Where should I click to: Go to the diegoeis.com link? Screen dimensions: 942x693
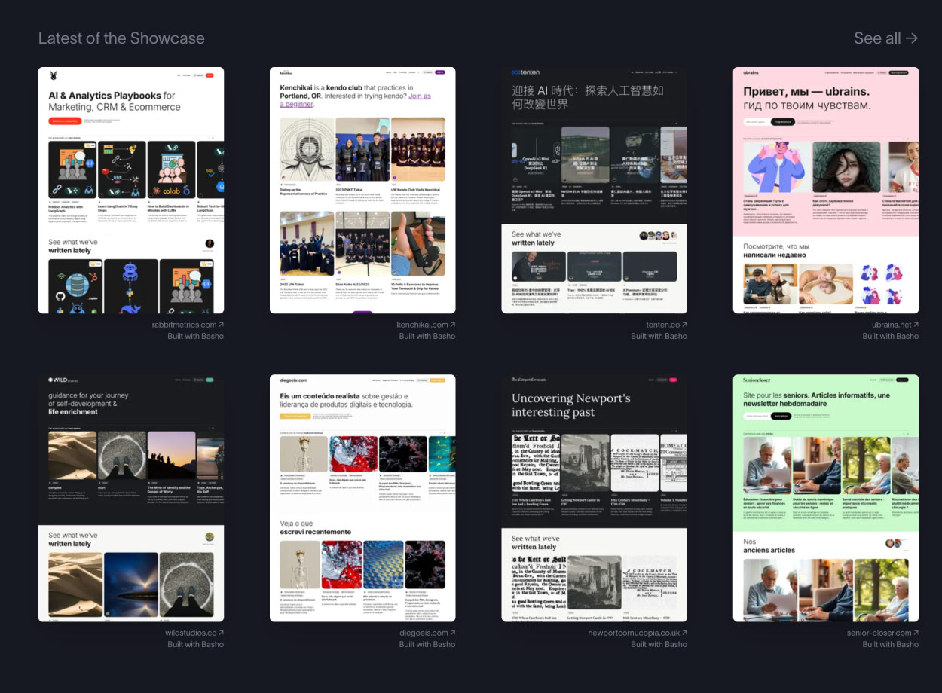[427, 633]
